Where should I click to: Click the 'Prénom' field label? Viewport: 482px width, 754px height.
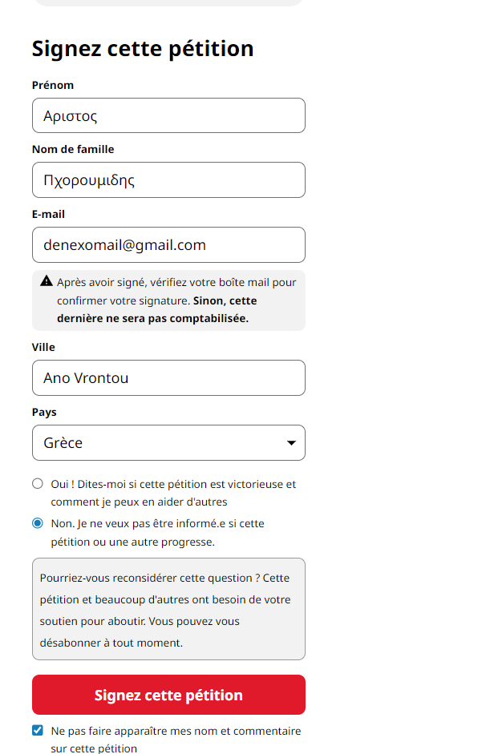pyautogui.click(x=53, y=85)
